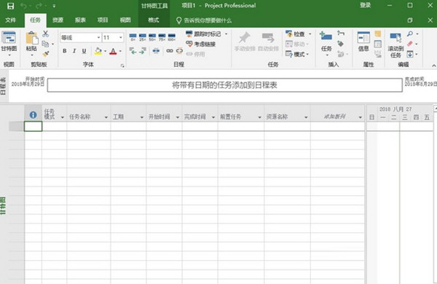Click the Clear eraser icon
The height and width of the screenshot is (284, 437).
coord(409,44)
